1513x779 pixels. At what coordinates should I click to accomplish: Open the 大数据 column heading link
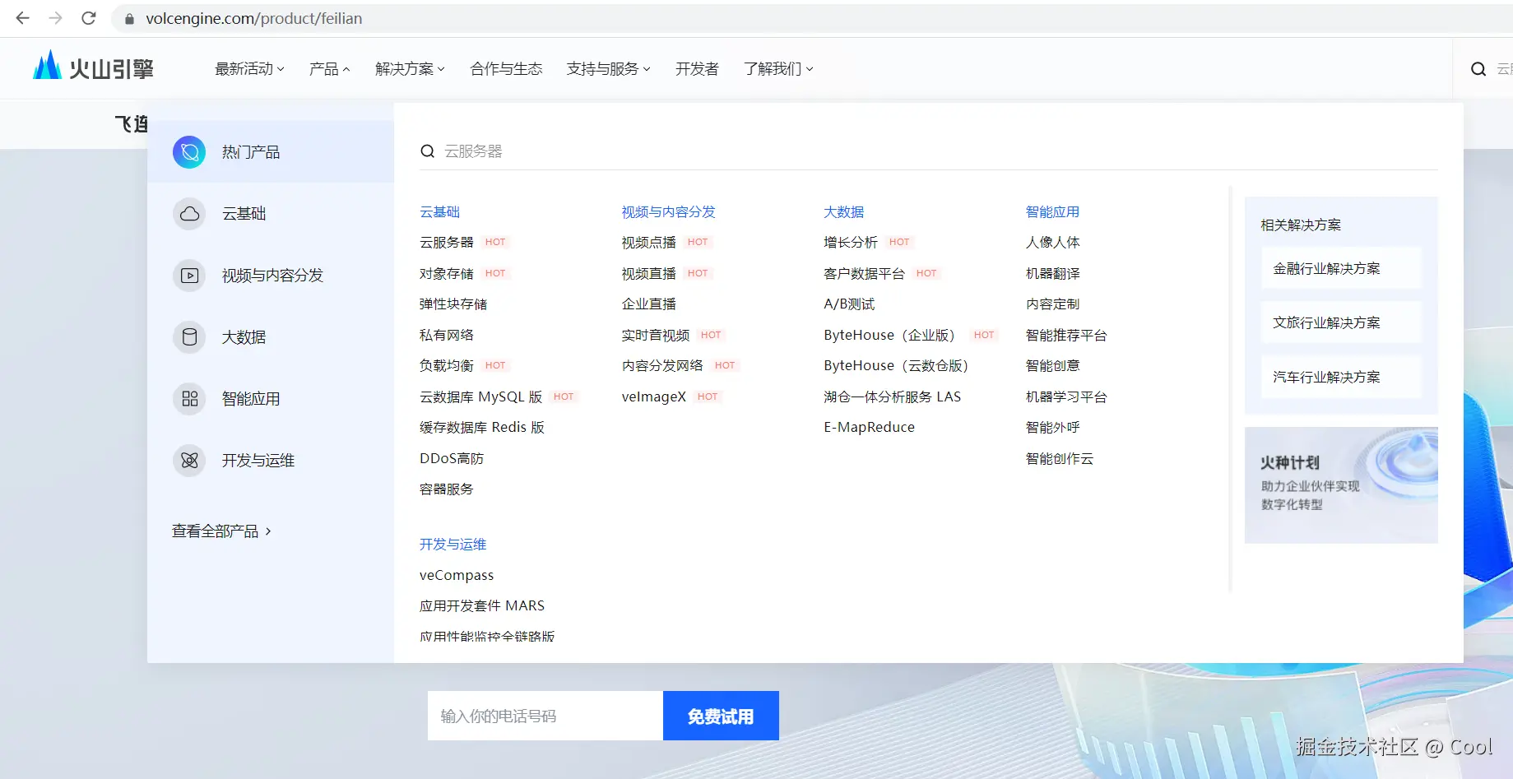click(844, 211)
